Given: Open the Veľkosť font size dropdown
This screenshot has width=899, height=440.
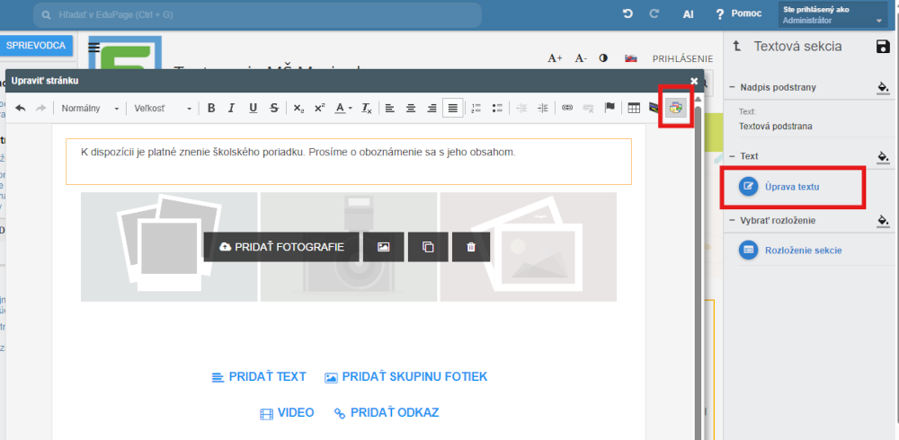Looking at the screenshot, I should tap(163, 109).
